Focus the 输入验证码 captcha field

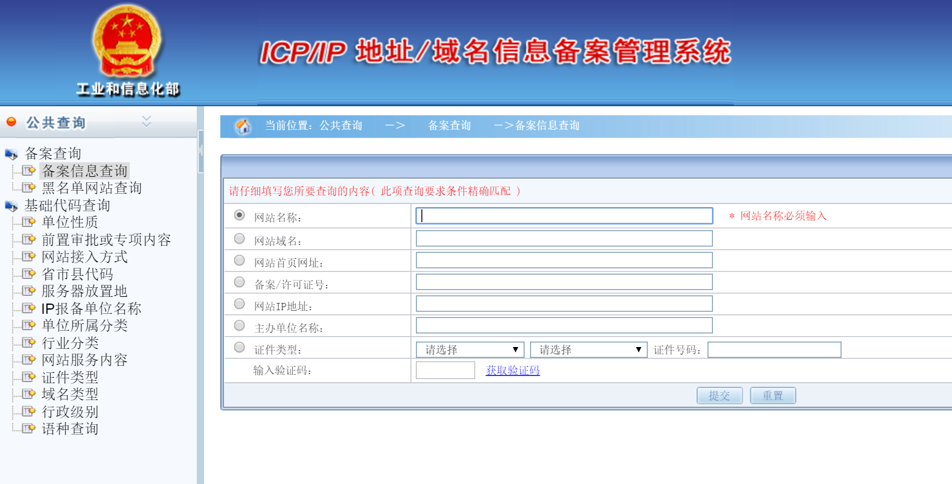point(446,371)
